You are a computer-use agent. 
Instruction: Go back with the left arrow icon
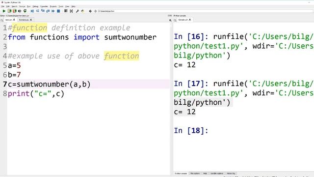tap(90, 11)
